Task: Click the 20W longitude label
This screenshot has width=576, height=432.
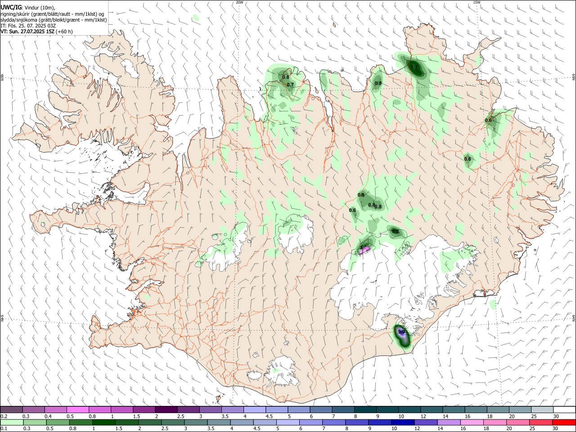Action: click(239, 2)
